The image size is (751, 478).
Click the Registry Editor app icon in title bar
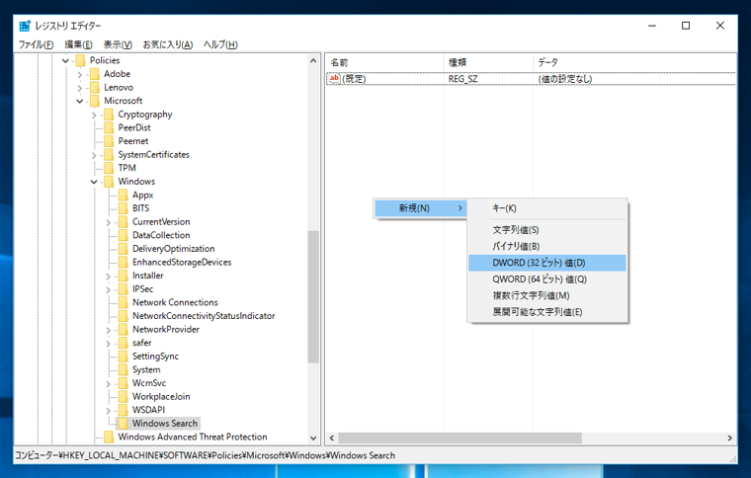click(x=25, y=26)
